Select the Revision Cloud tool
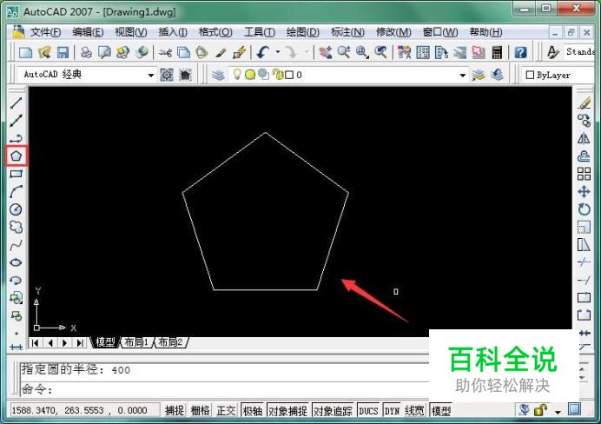This screenshot has width=601, height=424. click(x=17, y=227)
